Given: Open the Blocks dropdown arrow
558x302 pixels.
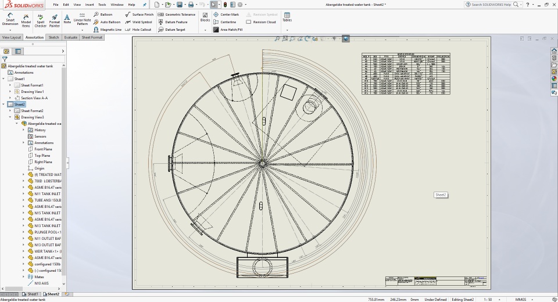Looking at the screenshot, I should click(205, 30).
